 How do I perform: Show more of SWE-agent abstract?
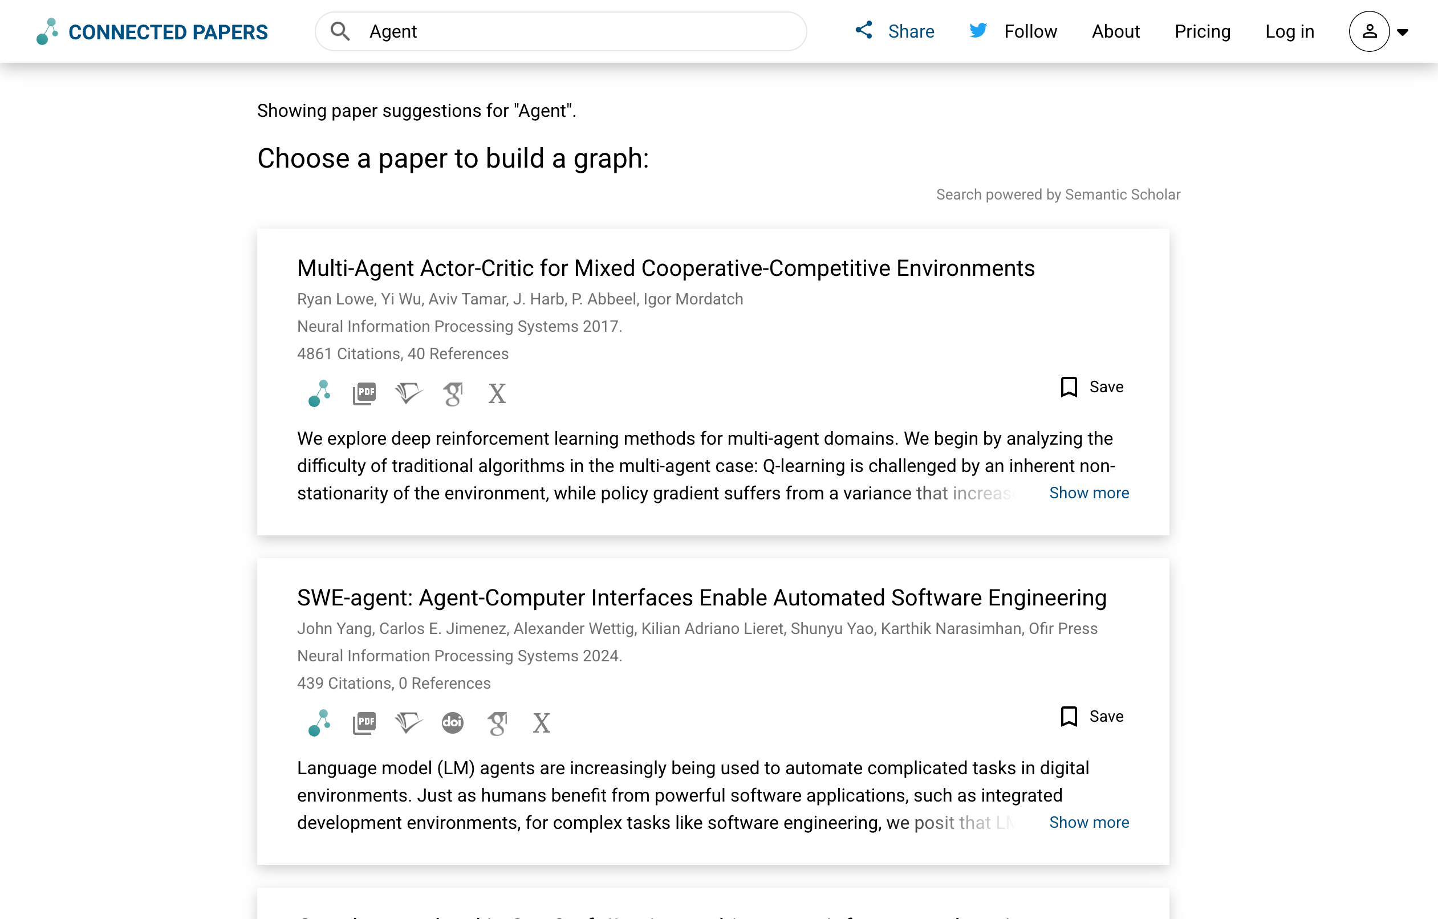coord(1088,822)
